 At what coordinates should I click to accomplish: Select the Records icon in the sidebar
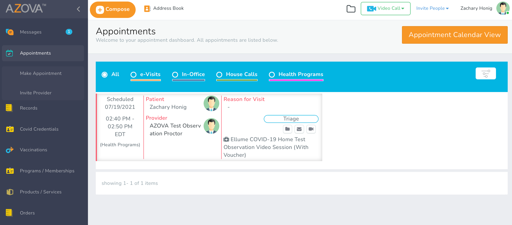(9, 108)
